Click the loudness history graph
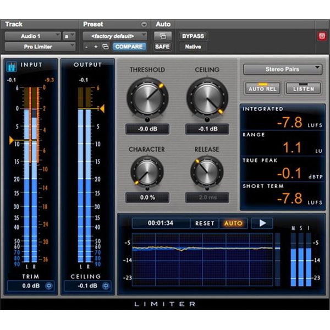 [202, 259]
